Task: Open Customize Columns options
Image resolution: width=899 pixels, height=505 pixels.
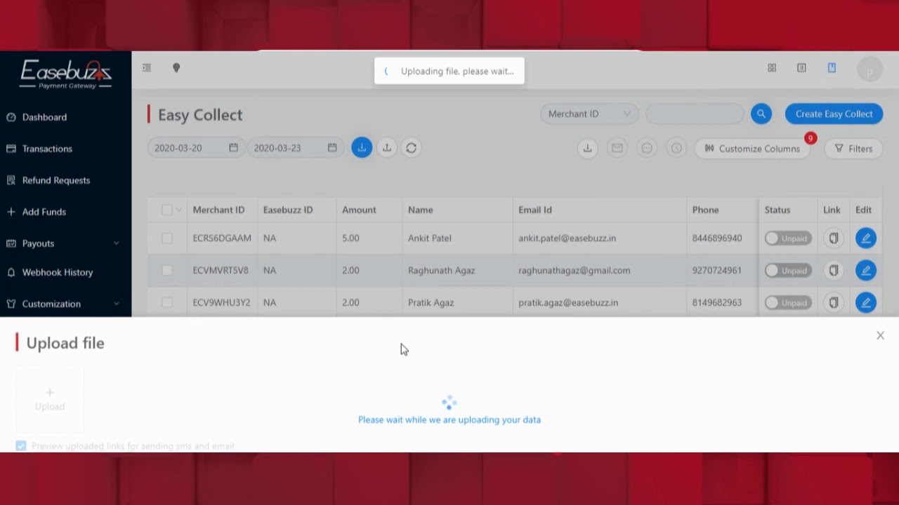Action: click(x=752, y=149)
